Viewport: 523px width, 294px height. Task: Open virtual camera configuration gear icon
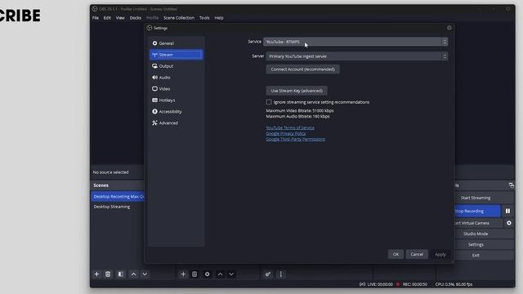pos(509,223)
